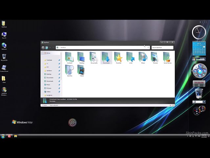Open the Favorites star folder
The image size is (210, 158).
[118, 58]
